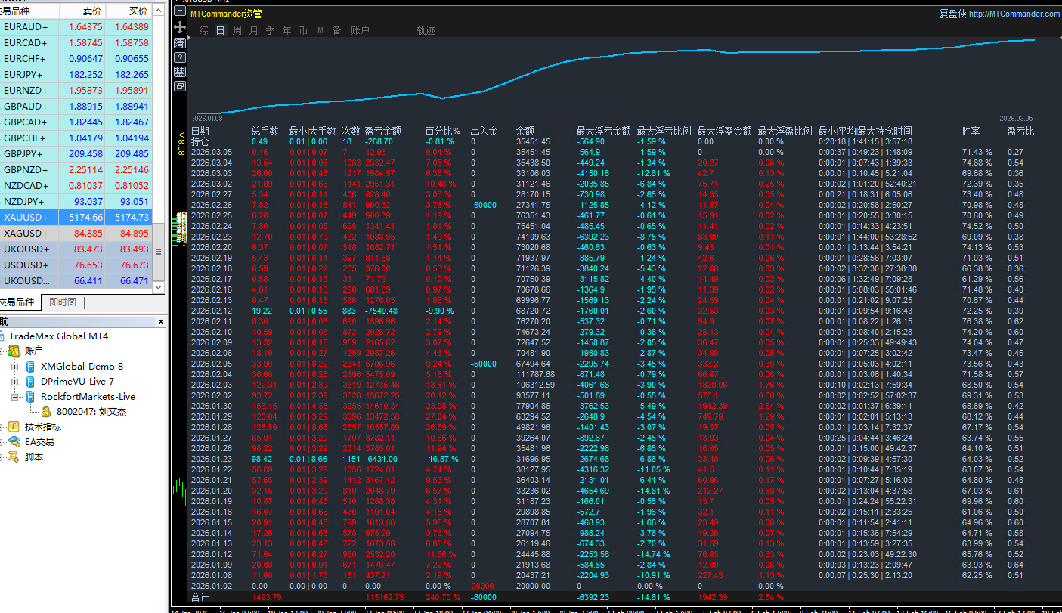Viewport: 1062px width, 613px height.
Task: Click the EA交易 expert advisor icon
Action: [14, 442]
